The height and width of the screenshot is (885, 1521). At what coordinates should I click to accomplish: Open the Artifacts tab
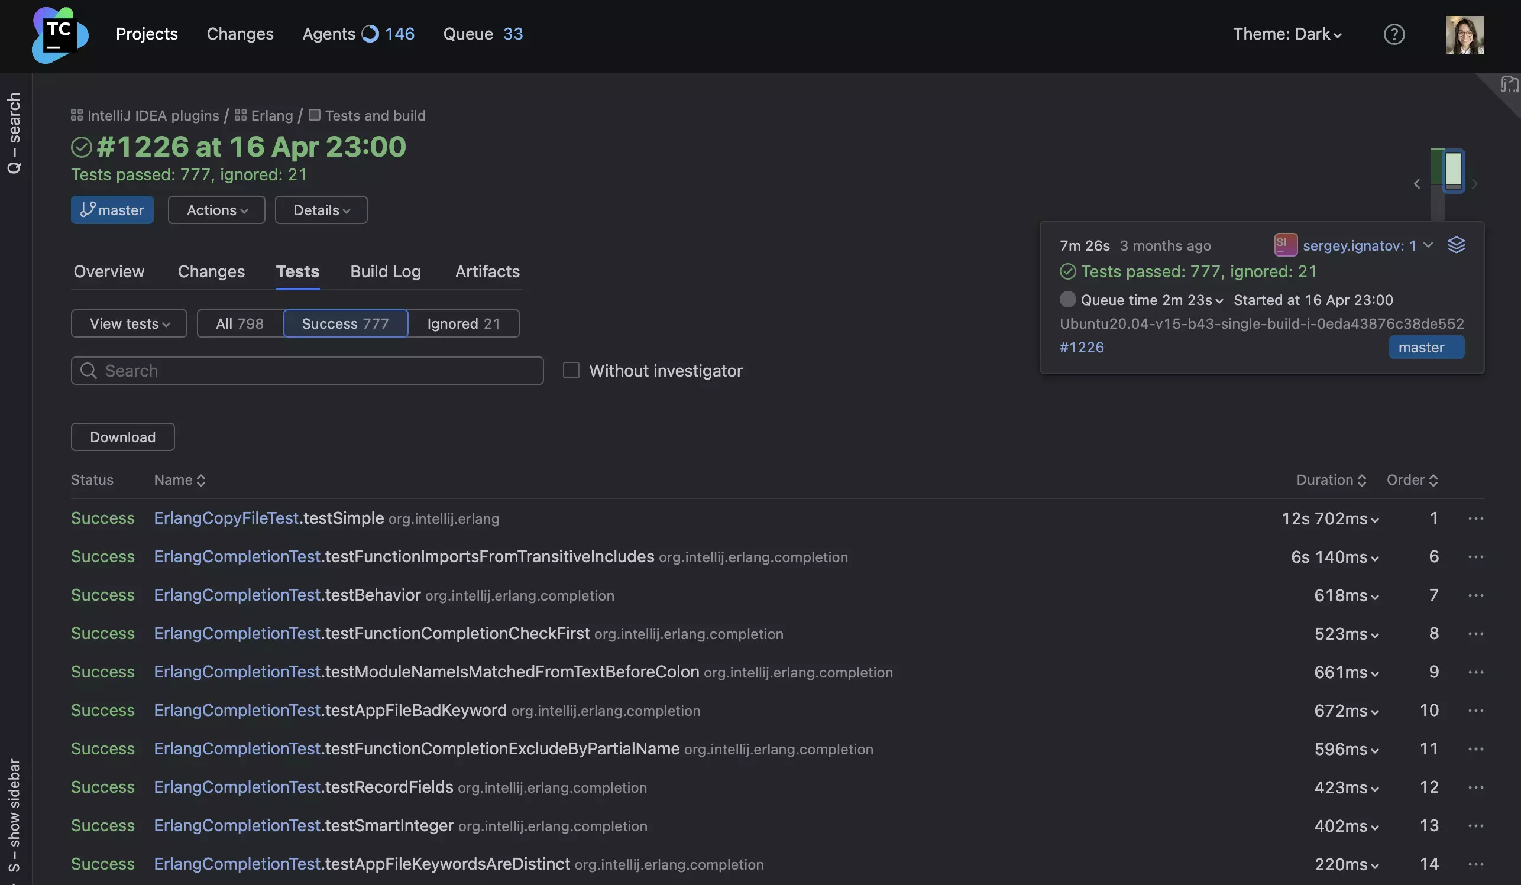487,272
